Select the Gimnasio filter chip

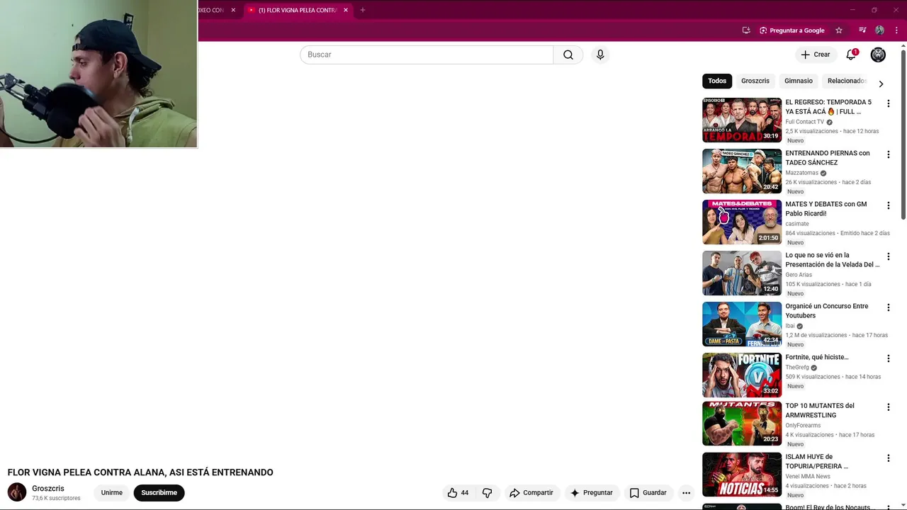click(x=799, y=81)
